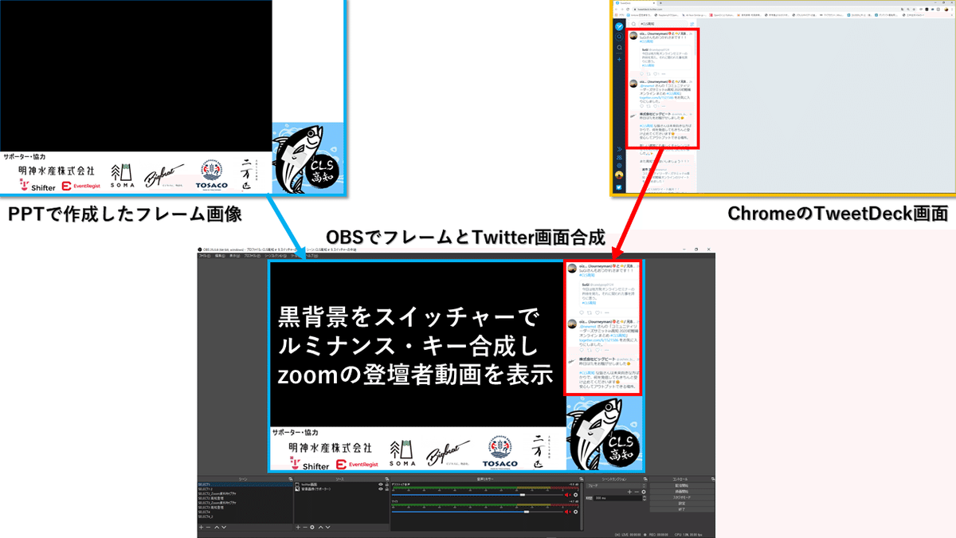Hide the 背景画像 source via eye icon
Image resolution: width=956 pixels, height=538 pixels.
tap(381, 489)
